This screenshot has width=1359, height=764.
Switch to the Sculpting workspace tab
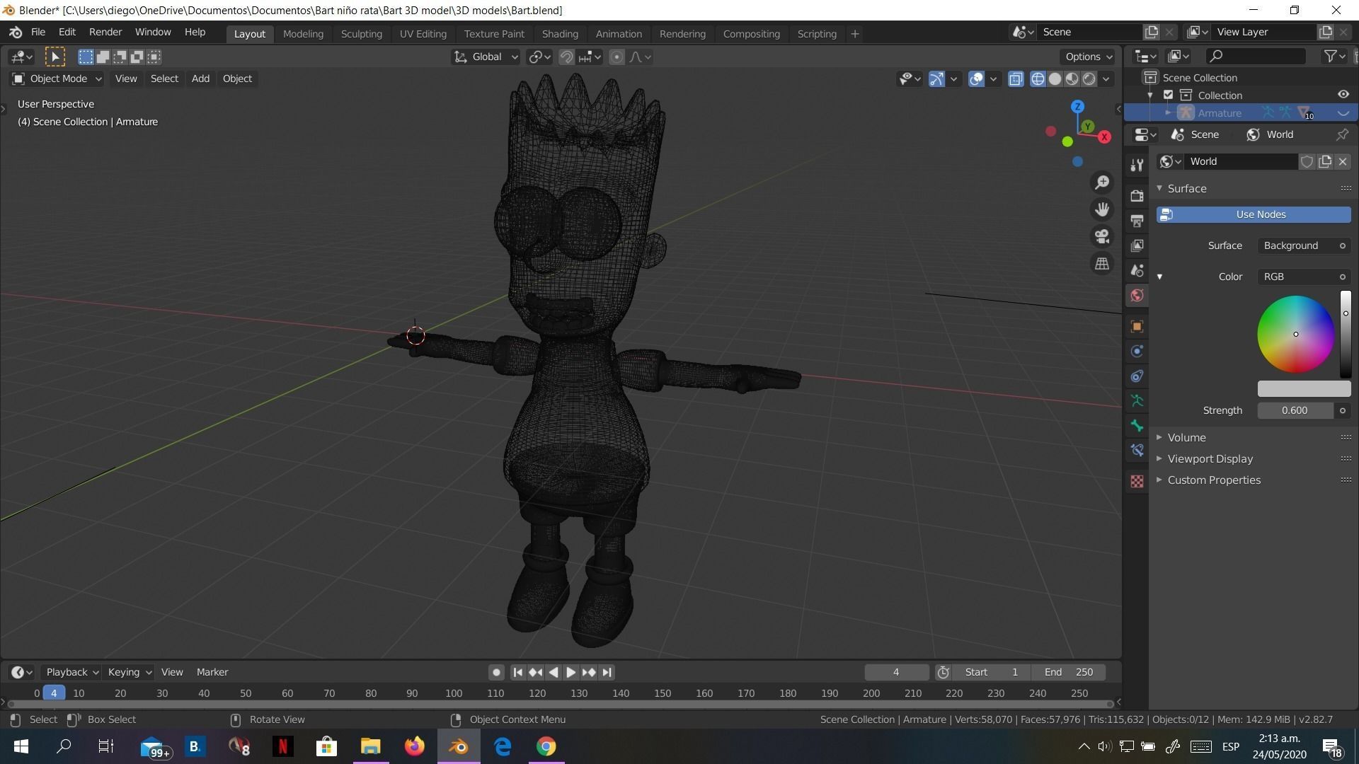tap(361, 33)
